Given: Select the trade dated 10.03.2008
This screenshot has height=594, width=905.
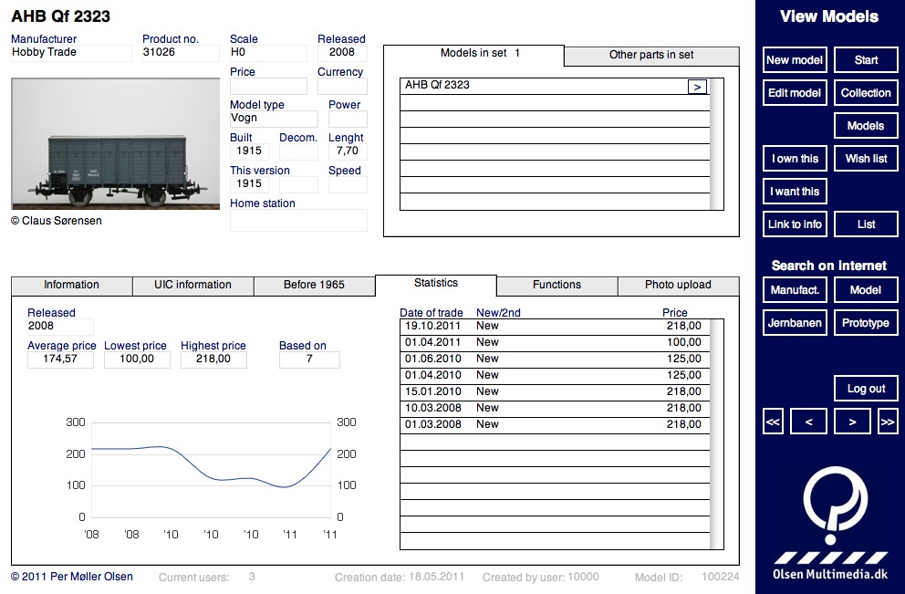Looking at the screenshot, I should 555,409.
